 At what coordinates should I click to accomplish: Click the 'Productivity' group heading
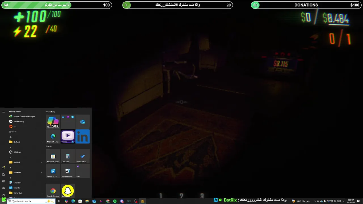click(50, 112)
